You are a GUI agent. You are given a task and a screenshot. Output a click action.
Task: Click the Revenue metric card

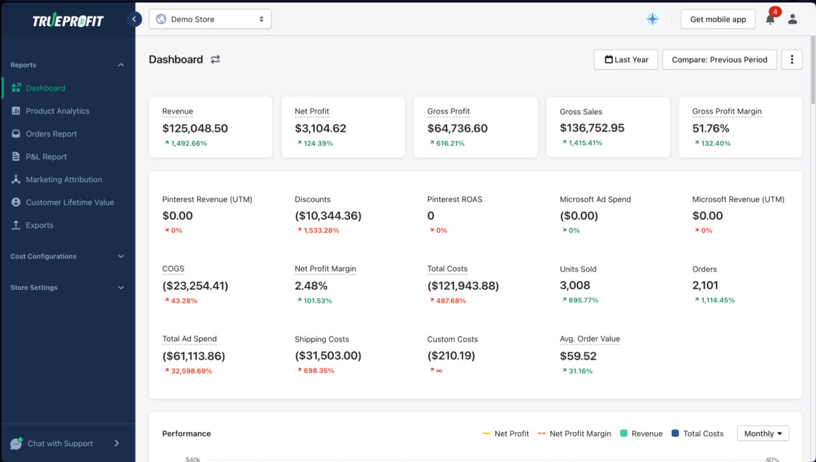[x=210, y=127]
